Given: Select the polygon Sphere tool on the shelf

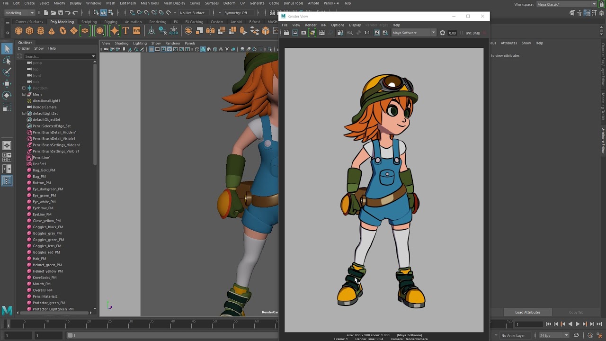Looking at the screenshot, I should (x=18, y=31).
